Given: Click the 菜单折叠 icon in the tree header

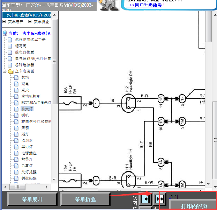Looking at the screenshot, I should (x=30, y=21).
